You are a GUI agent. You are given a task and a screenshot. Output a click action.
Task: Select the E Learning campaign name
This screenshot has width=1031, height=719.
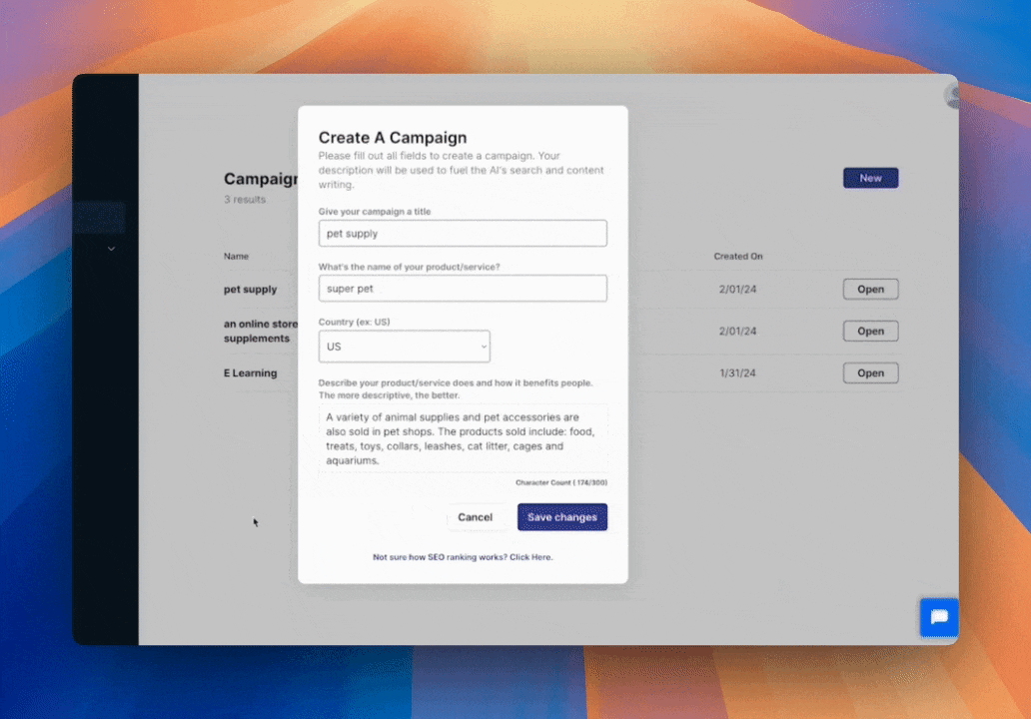251,373
